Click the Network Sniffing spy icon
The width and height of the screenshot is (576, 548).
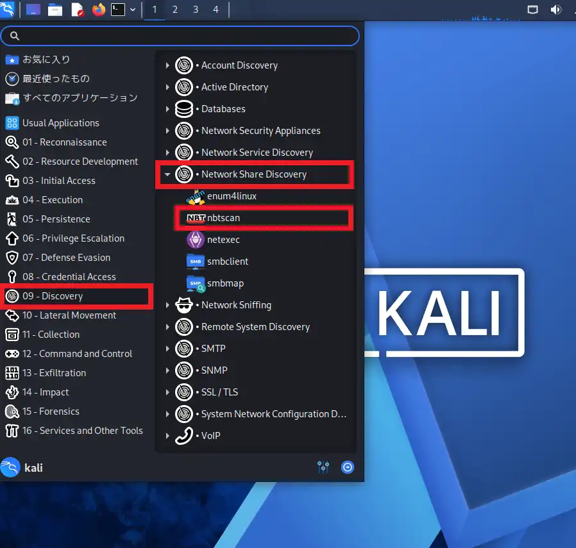(183, 305)
